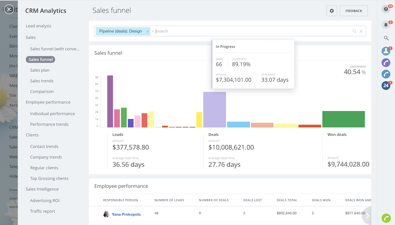Open the help icon with 13 badge
Viewport: 395px width, 225px height.
[386, 9]
